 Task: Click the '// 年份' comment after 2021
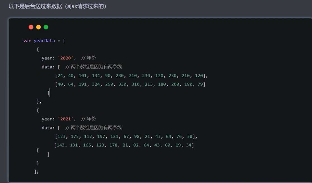(88, 119)
